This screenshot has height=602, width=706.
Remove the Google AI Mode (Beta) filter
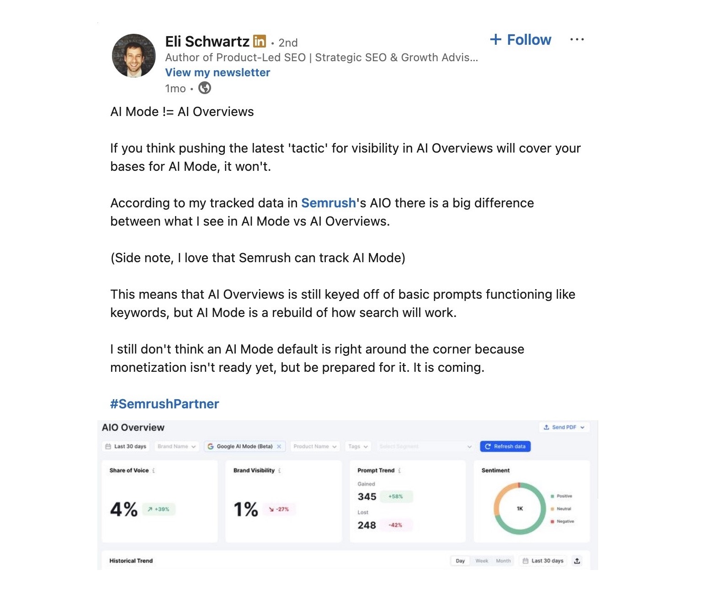coord(279,446)
